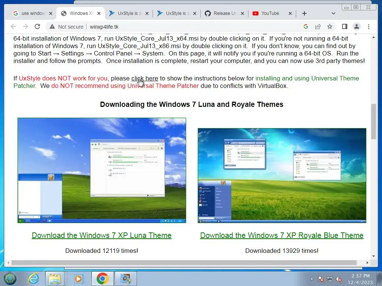382x286 pixels.
Task: Show hidden system tray icons
Action: 311,279
